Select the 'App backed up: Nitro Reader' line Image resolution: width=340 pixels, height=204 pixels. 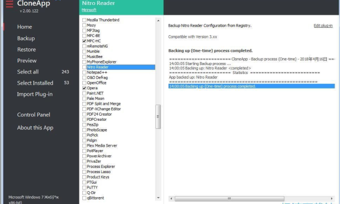click(x=193, y=77)
